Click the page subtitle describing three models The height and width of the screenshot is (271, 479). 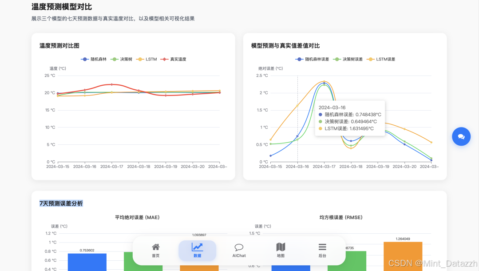(113, 18)
